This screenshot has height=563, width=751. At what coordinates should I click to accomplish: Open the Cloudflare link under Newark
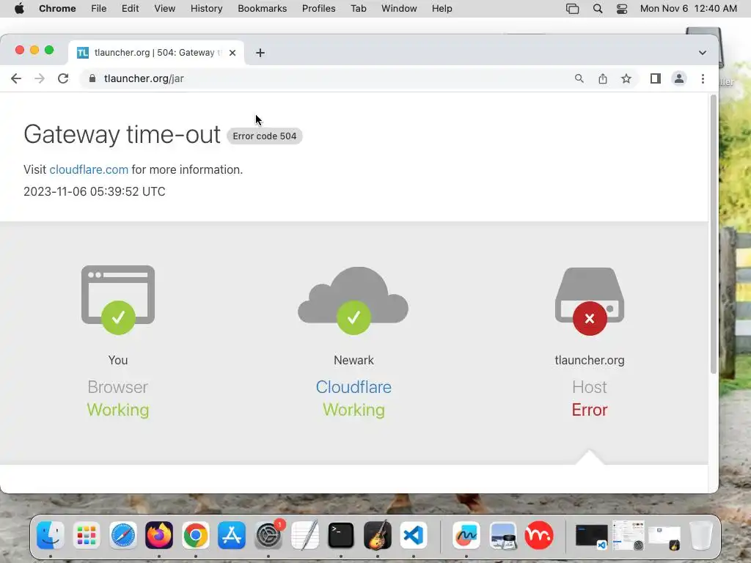click(x=353, y=387)
